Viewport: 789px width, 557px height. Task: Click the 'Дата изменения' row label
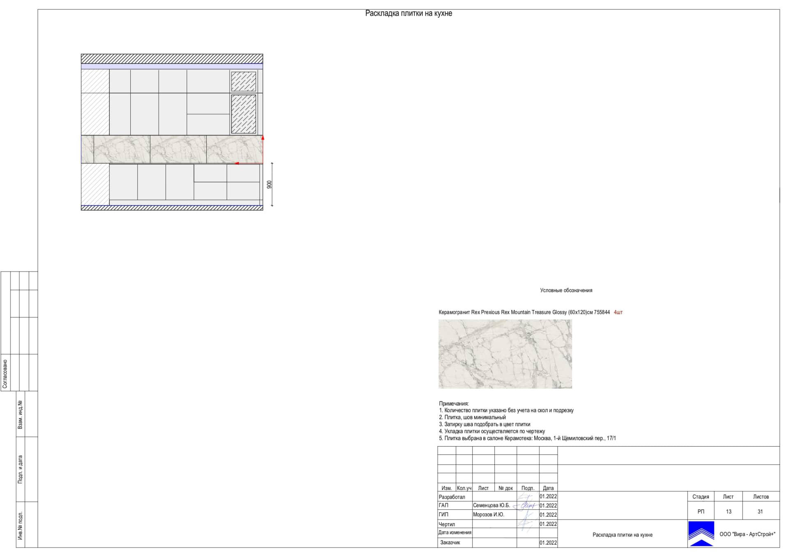click(455, 533)
